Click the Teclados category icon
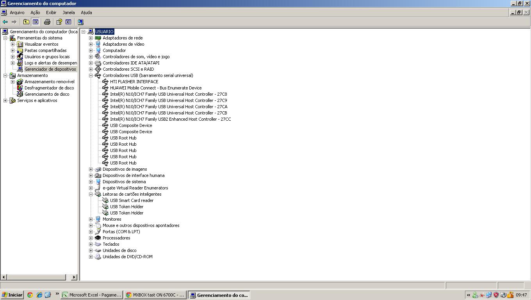The image size is (531, 300). 98,244
